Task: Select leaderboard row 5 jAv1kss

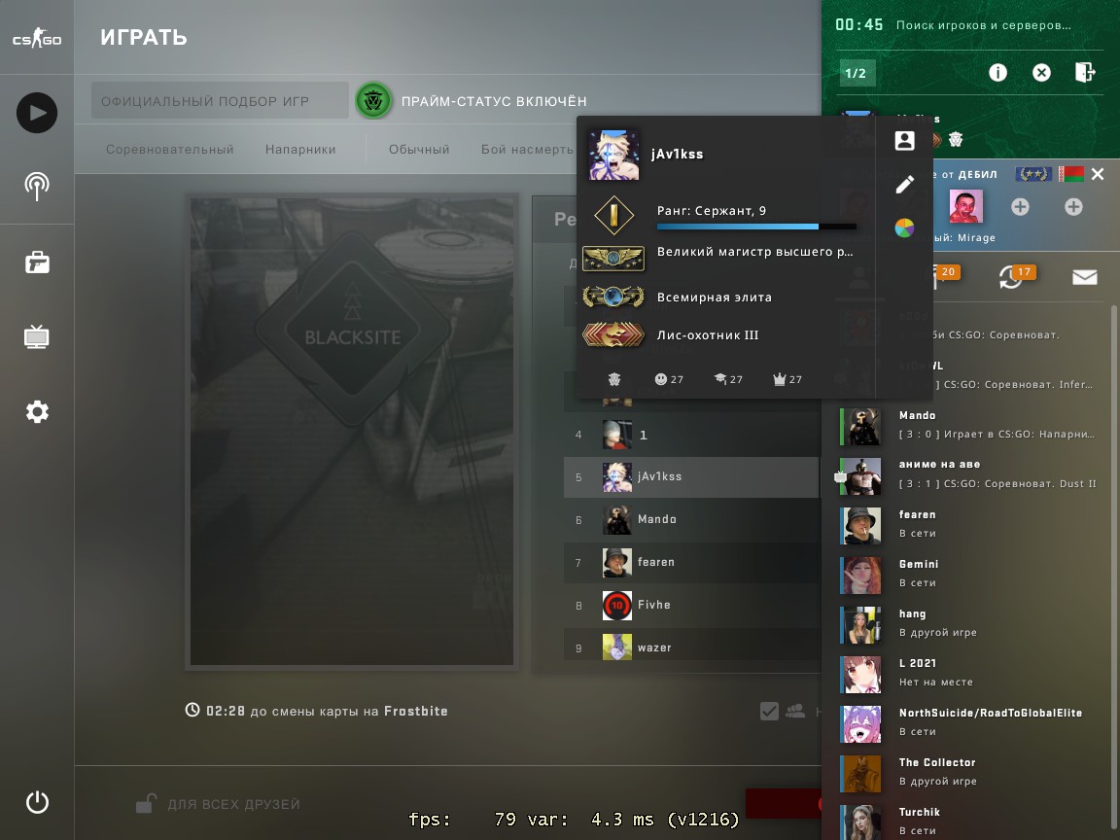Action: coord(690,476)
